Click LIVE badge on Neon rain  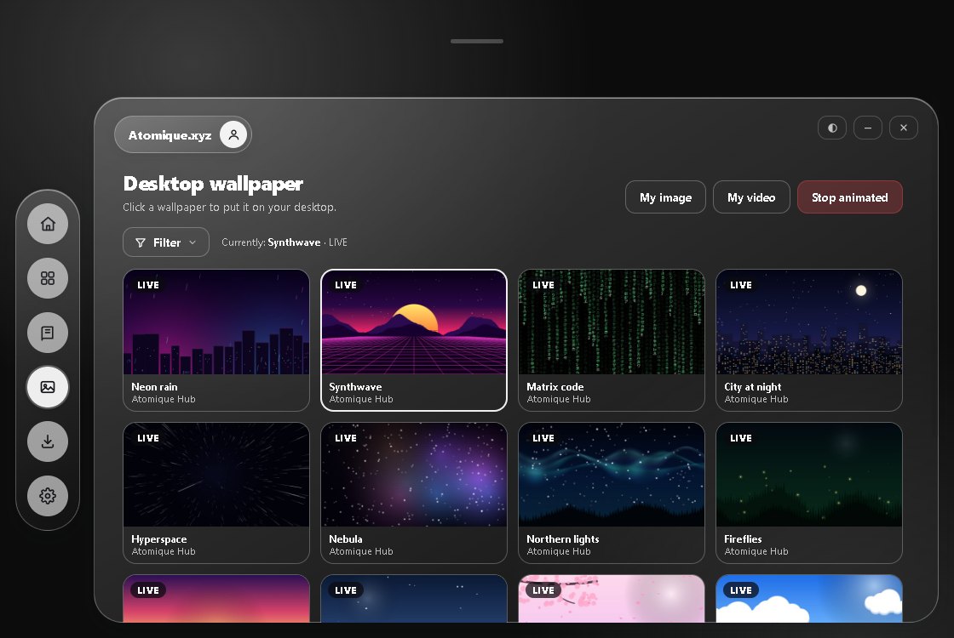(148, 285)
